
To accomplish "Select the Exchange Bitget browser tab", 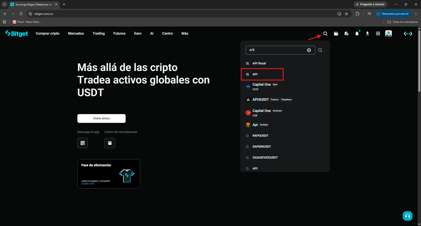I will [34, 4].
